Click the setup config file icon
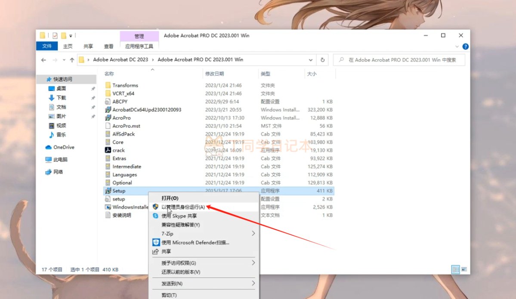 108,199
